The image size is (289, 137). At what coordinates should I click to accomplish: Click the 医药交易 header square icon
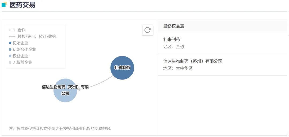(4, 5)
